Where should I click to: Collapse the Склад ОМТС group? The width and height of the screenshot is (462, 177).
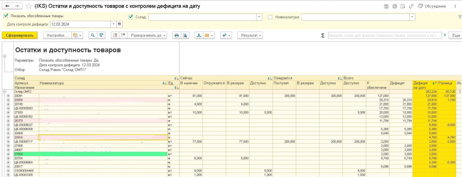pos(5,92)
